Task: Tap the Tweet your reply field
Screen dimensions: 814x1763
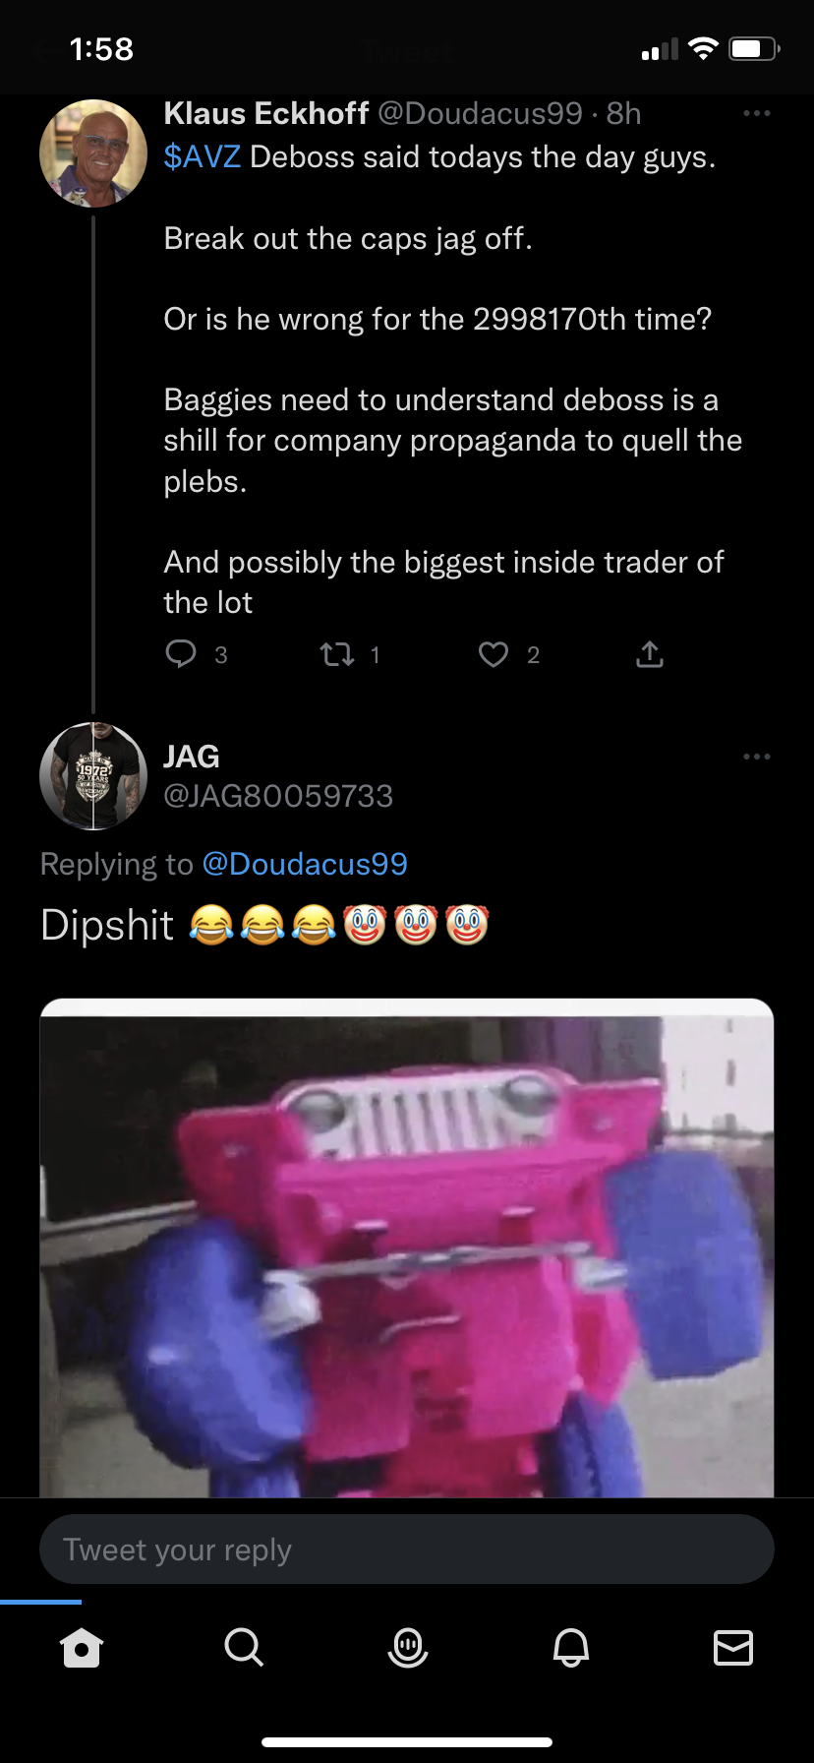Action: 407,1550
